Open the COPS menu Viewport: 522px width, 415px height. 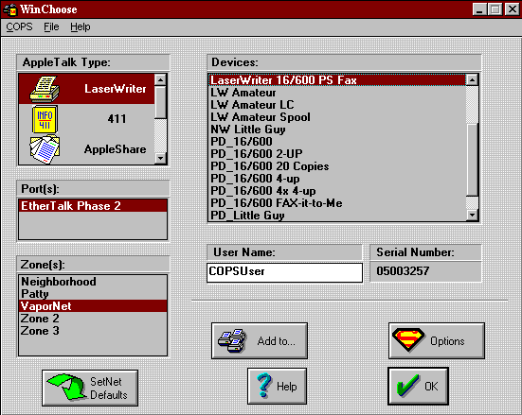click(19, 26)
